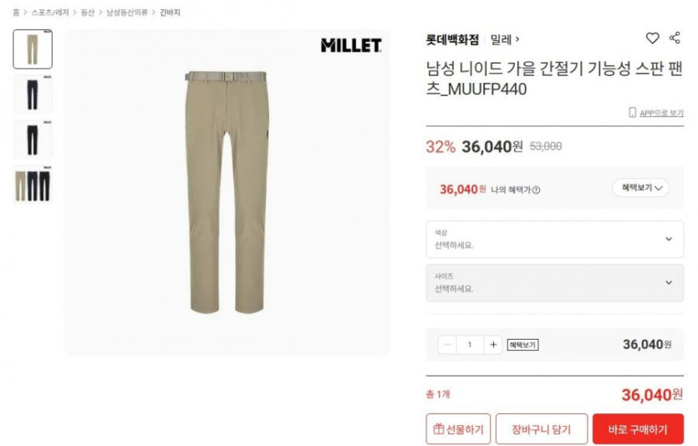This screenshot has width=698, height=446.
Task: Expand the 혜택보기 benefits chevron button
Action: point(641,187)
